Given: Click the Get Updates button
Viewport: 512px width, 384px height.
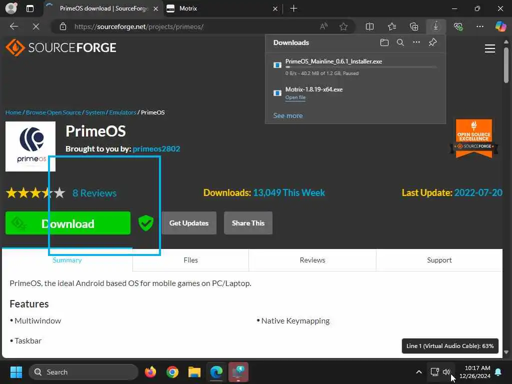Looking at the screenshot, I should coord(188,223).
